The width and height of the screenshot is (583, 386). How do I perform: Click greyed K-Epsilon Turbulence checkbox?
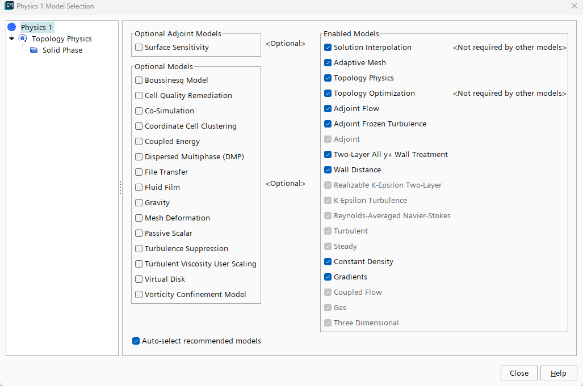[328, 201]
